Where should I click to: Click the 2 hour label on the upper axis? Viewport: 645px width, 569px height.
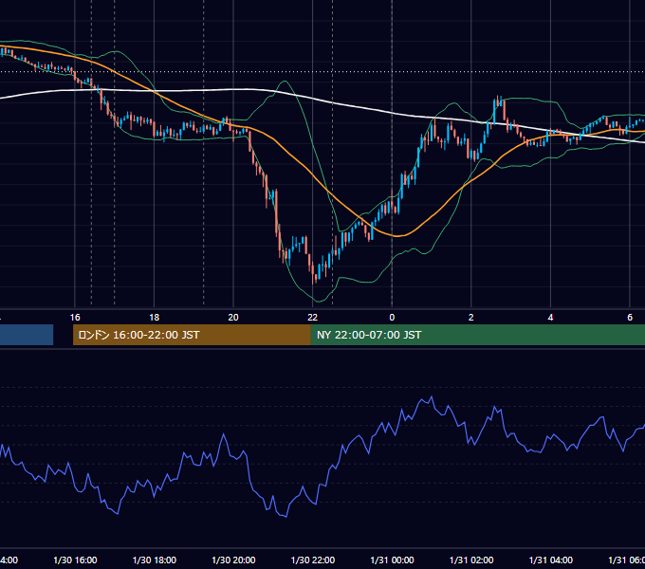(x=471, y=318)
